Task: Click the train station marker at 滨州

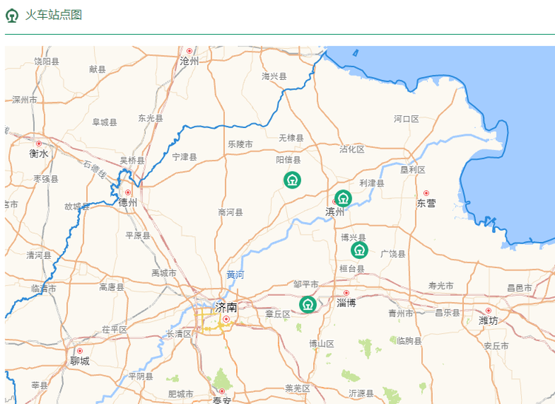Action: 343,198
